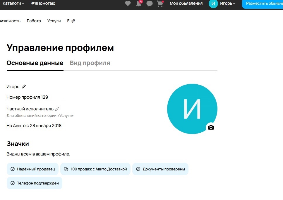Expand the Ещё categories menu
Viewport: 283px width, 200px height.
click(71, 21)
